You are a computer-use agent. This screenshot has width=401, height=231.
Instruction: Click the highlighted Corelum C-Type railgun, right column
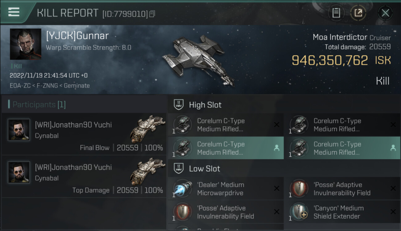click(342, 148)
